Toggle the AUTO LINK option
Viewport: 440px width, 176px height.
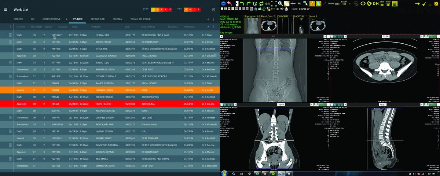tap(388, 3)
